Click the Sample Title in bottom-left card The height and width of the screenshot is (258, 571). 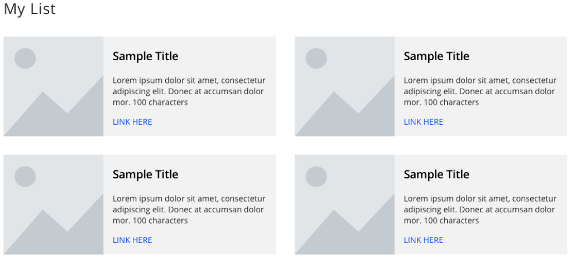tap(145, 174)
